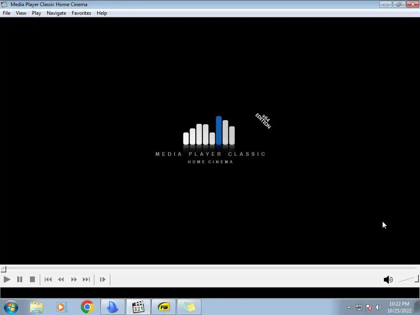Switch to the blue shark-fin taskbar app
The height and width of the screenshot is (315, 420).
(113, 307)
